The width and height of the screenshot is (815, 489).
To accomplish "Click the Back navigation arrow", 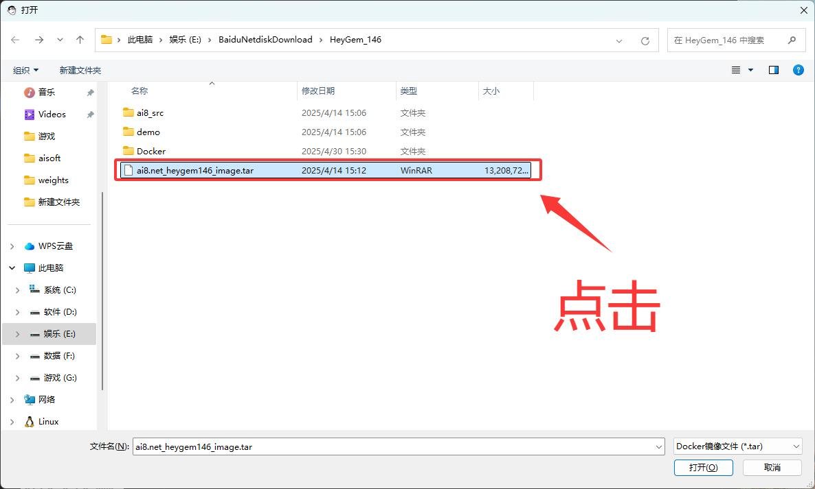I will (x=15, y=40).
